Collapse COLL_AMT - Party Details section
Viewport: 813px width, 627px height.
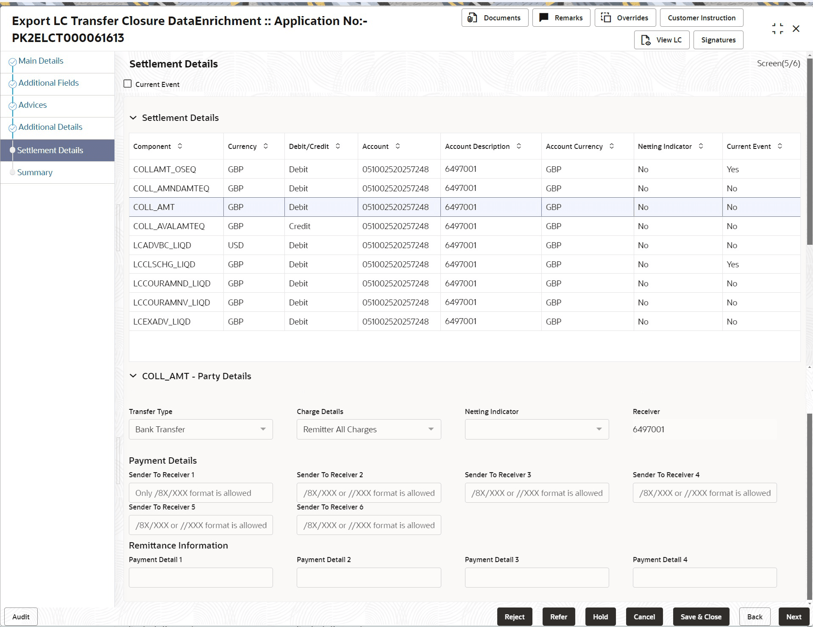133,376
